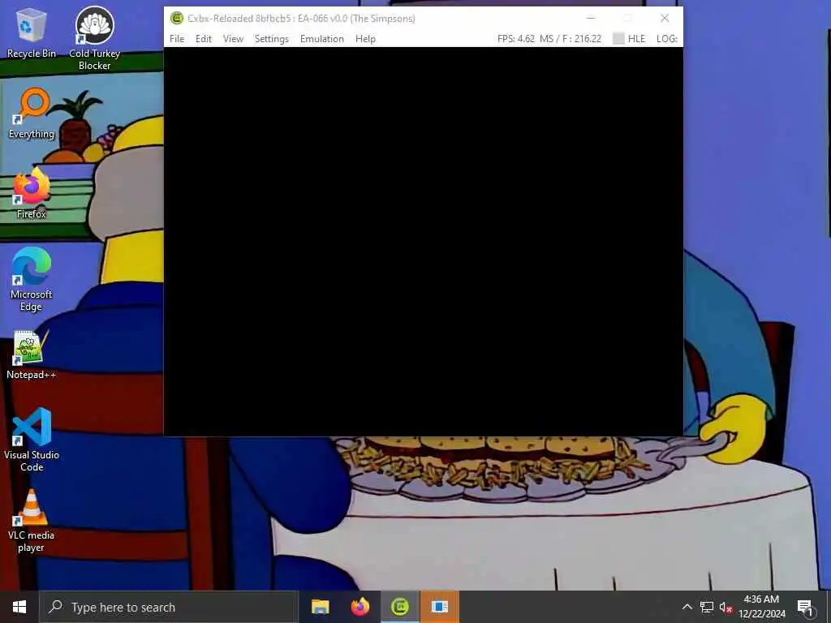831x623 pixels.
Task: Open the View menu in Cxbx-Reloaded
Action: pyautogui.click(x=233, y=39)
